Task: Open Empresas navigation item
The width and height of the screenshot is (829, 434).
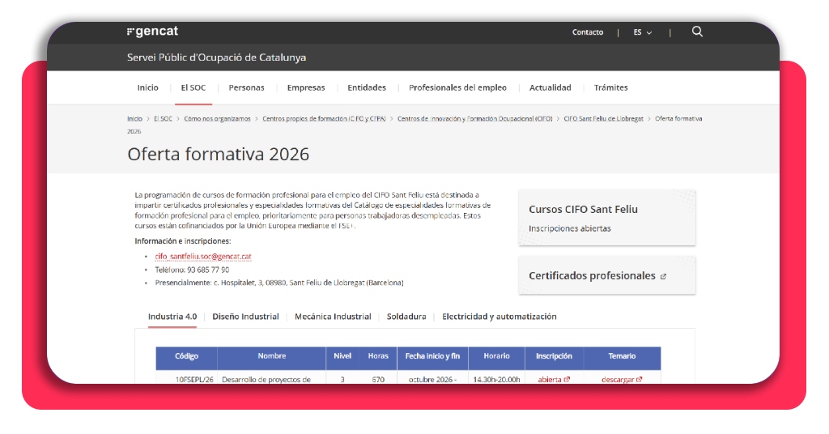Action: tap(305, 87)
